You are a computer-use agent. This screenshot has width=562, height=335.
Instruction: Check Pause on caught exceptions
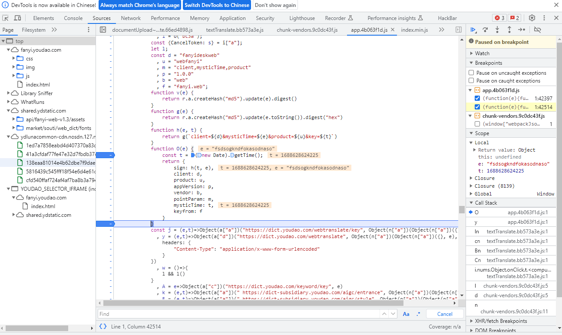tap(472, 81)
